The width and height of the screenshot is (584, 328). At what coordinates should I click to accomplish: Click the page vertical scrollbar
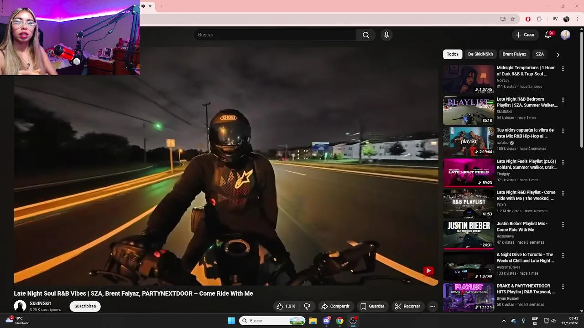(581, 89)
